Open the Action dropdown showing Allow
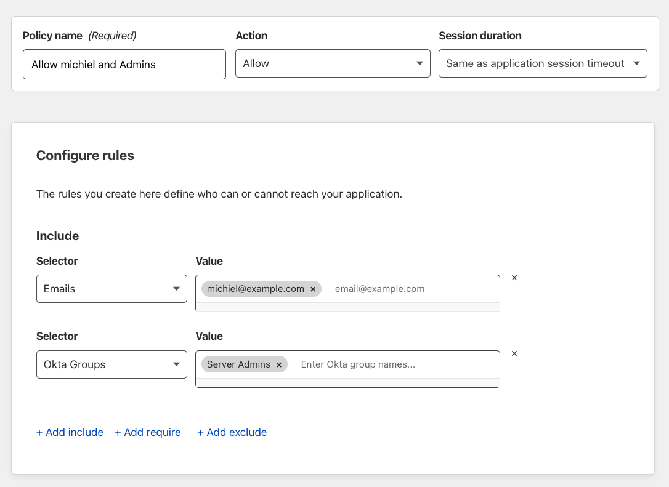This screenshot has width=669, height=487. 333,63
